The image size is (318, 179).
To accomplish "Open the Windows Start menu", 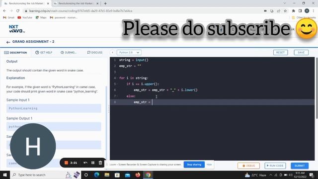I will 5,175.
